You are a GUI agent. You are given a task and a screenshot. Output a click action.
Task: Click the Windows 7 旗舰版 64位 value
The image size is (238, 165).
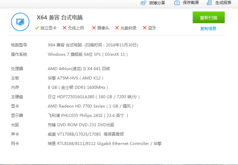point(88,54)
